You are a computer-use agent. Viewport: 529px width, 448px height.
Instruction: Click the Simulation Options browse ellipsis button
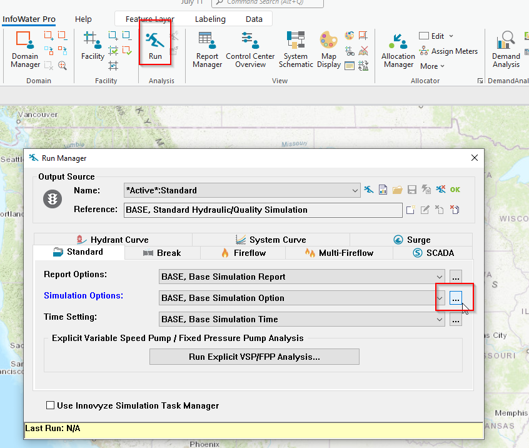click(455, 298)
